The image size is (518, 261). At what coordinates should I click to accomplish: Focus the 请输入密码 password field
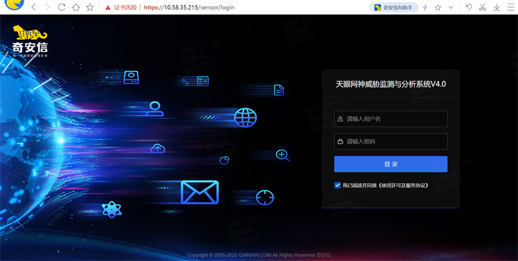tap(391, 142)
